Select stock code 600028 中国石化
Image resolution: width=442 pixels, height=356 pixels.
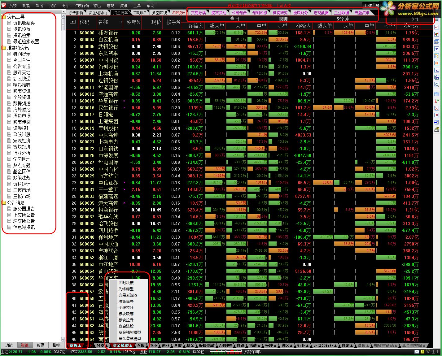[x=249, y=169]
